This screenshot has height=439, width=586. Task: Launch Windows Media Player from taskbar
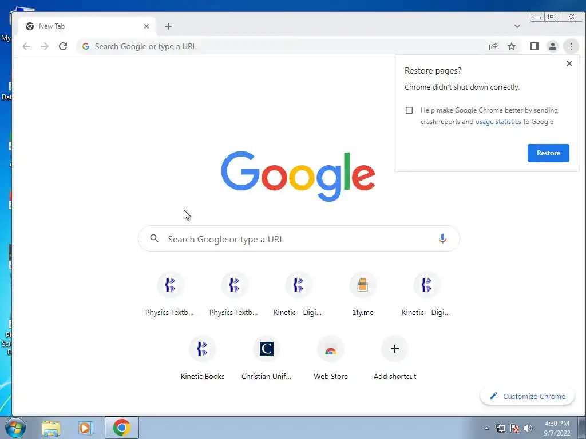point(85,428)
